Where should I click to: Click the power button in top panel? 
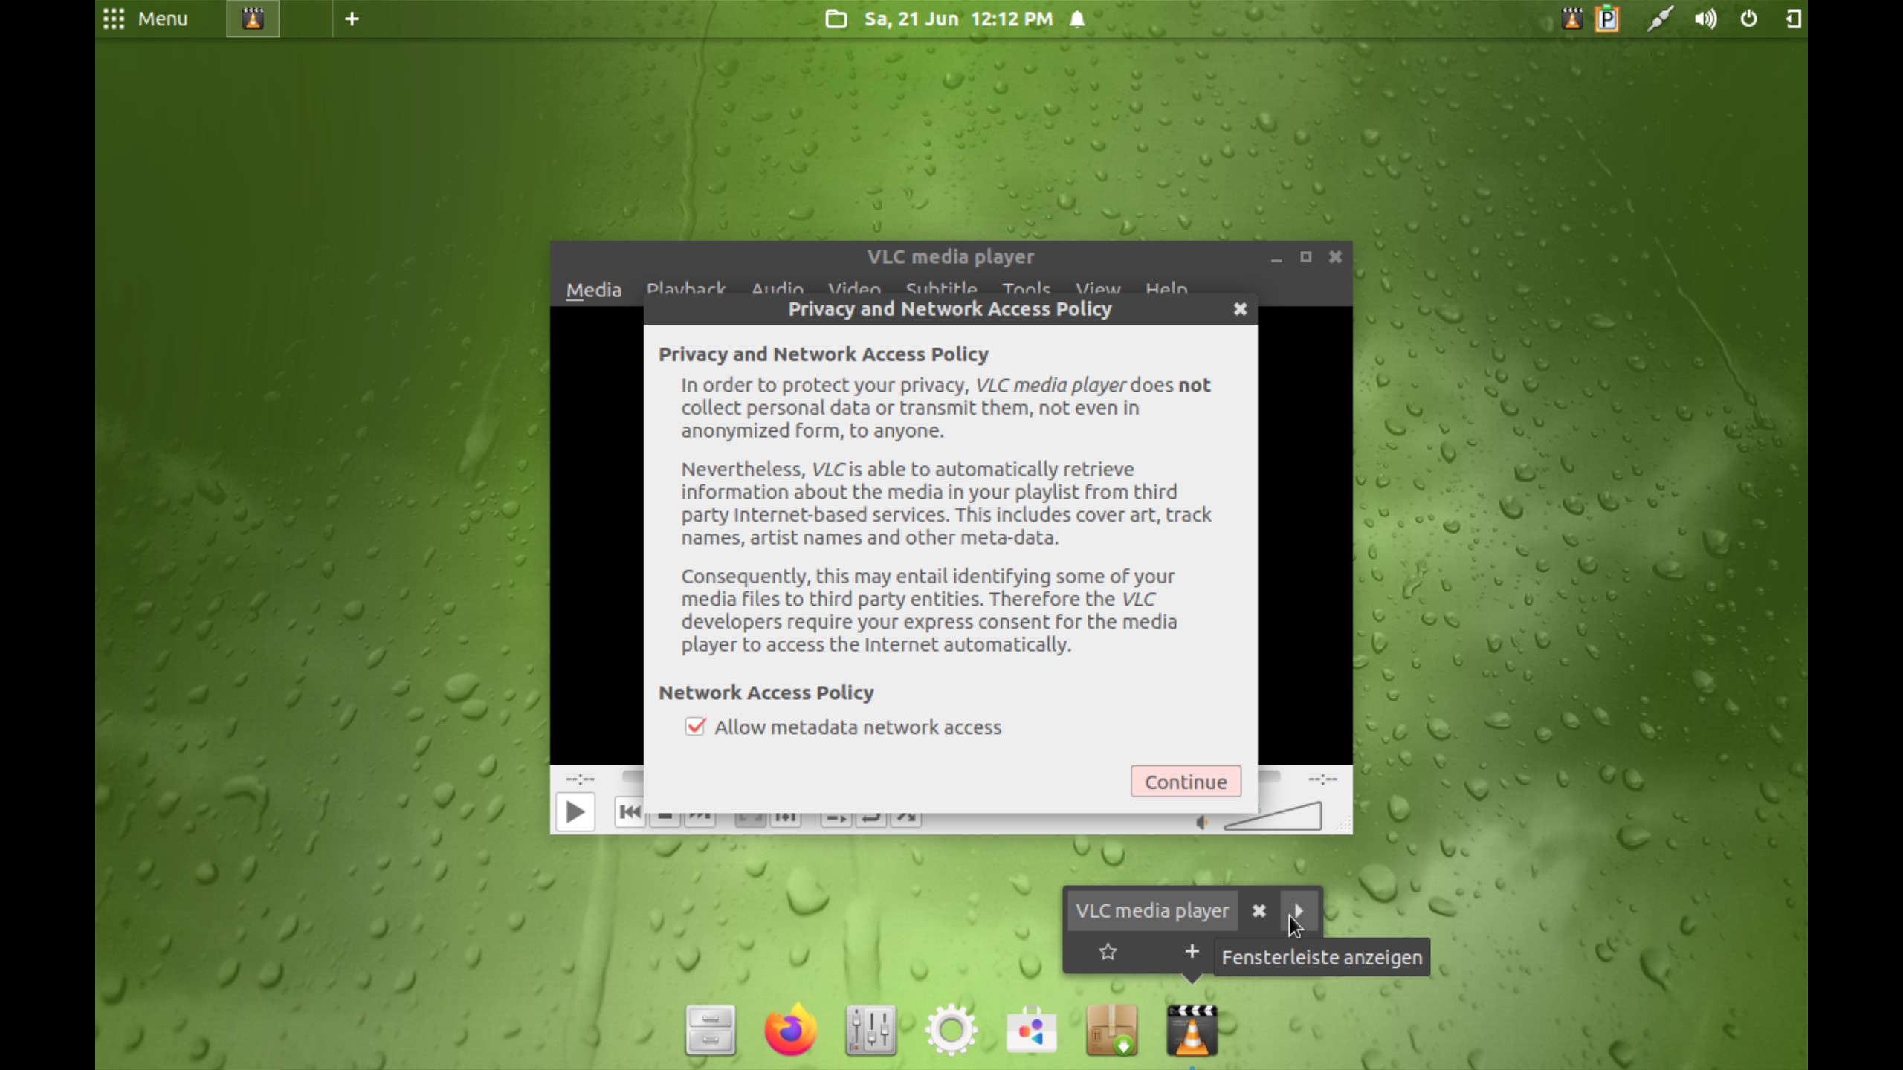[x=1749, y=19]
